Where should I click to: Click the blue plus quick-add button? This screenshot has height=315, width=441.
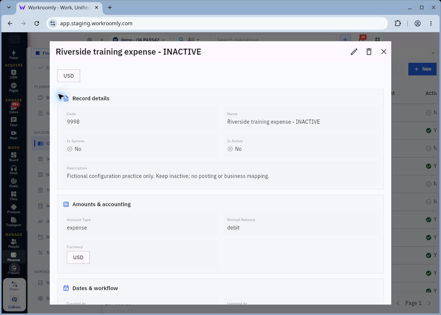tap(345, 39)
